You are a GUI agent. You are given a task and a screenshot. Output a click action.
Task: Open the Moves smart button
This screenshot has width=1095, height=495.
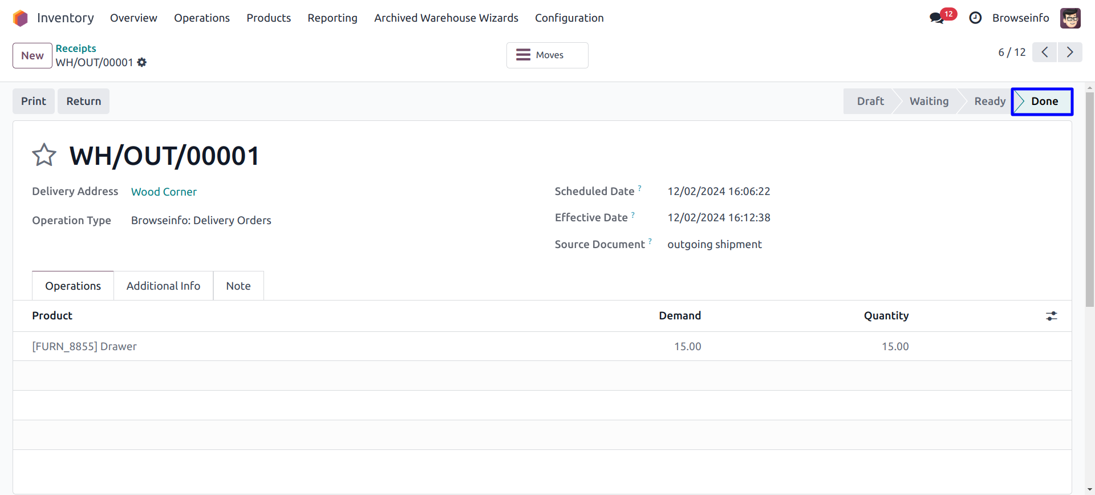click(547, 55)
